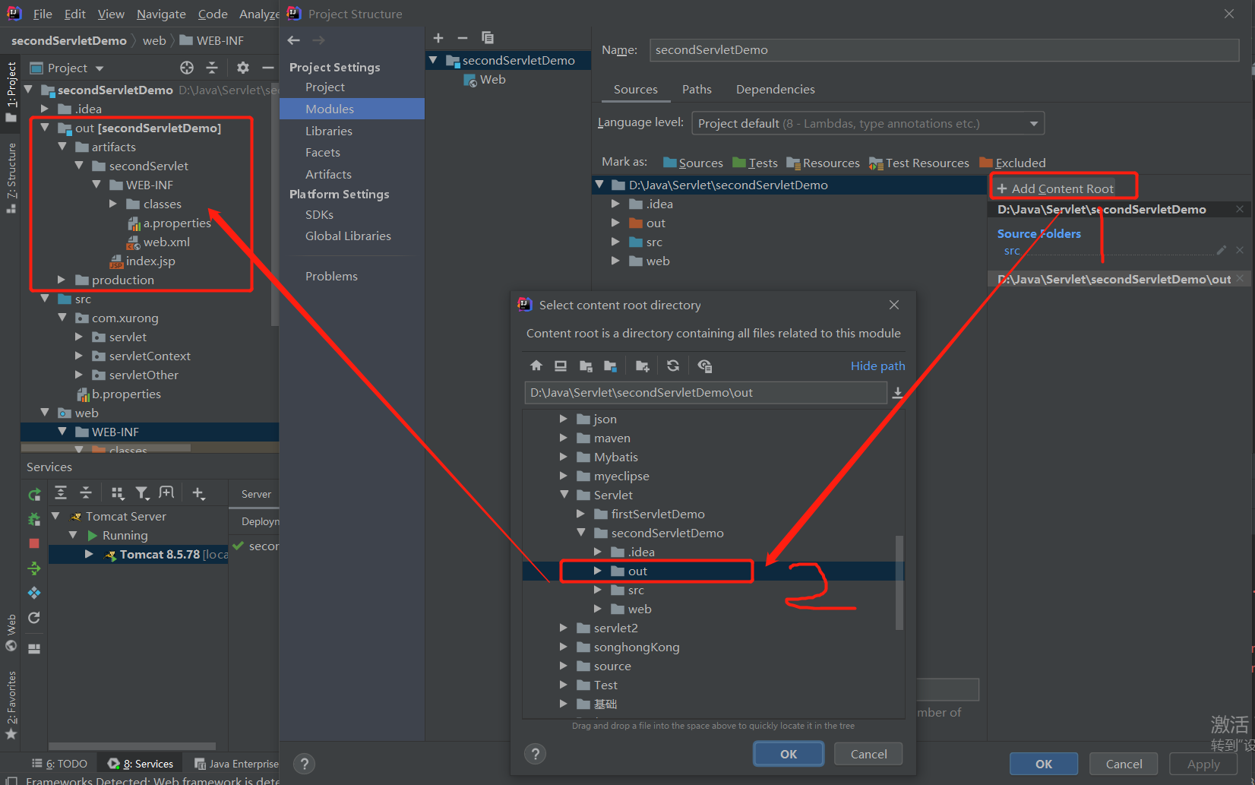
Task: Open Project panel settings gear
Action: point(243,68)
